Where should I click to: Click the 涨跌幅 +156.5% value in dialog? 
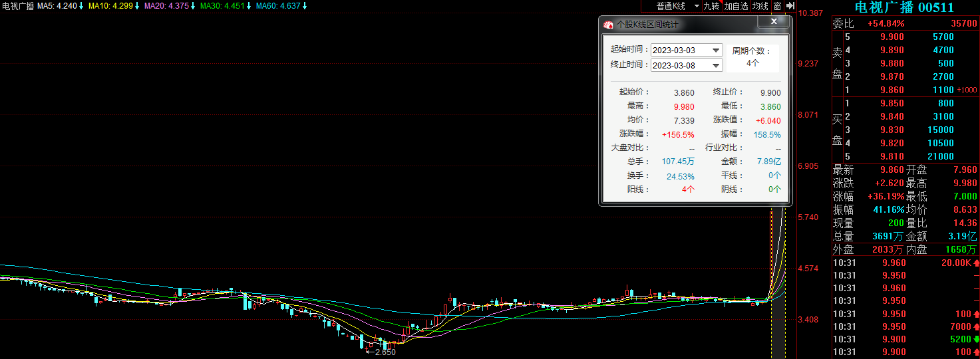[x=678, y=134]
